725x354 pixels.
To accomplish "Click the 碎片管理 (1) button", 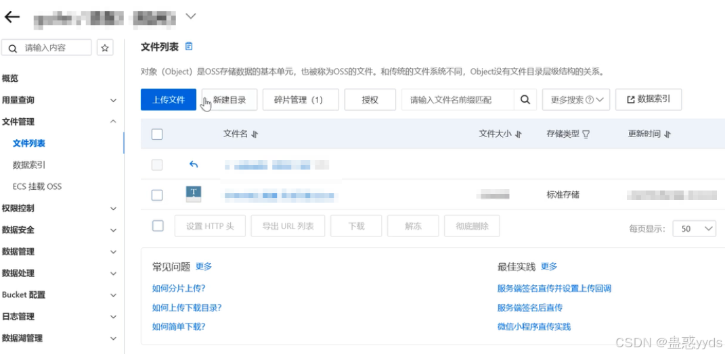I will tap(301, 100).
